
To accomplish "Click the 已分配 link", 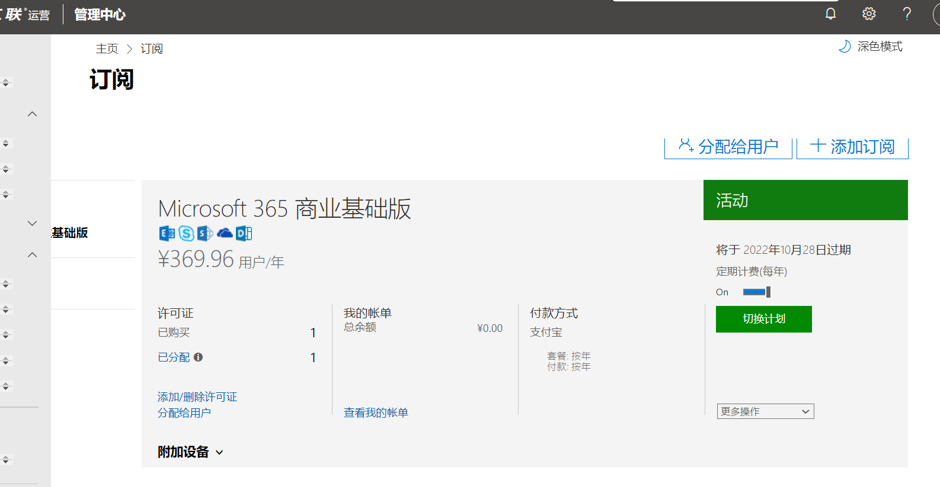I will [174, 357].
